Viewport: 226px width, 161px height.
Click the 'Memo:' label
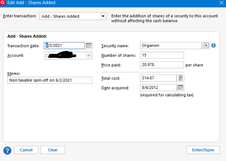tap(14, 74)
